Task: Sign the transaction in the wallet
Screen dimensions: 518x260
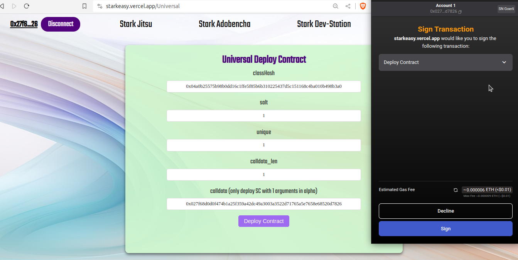Action: (445, 229)
